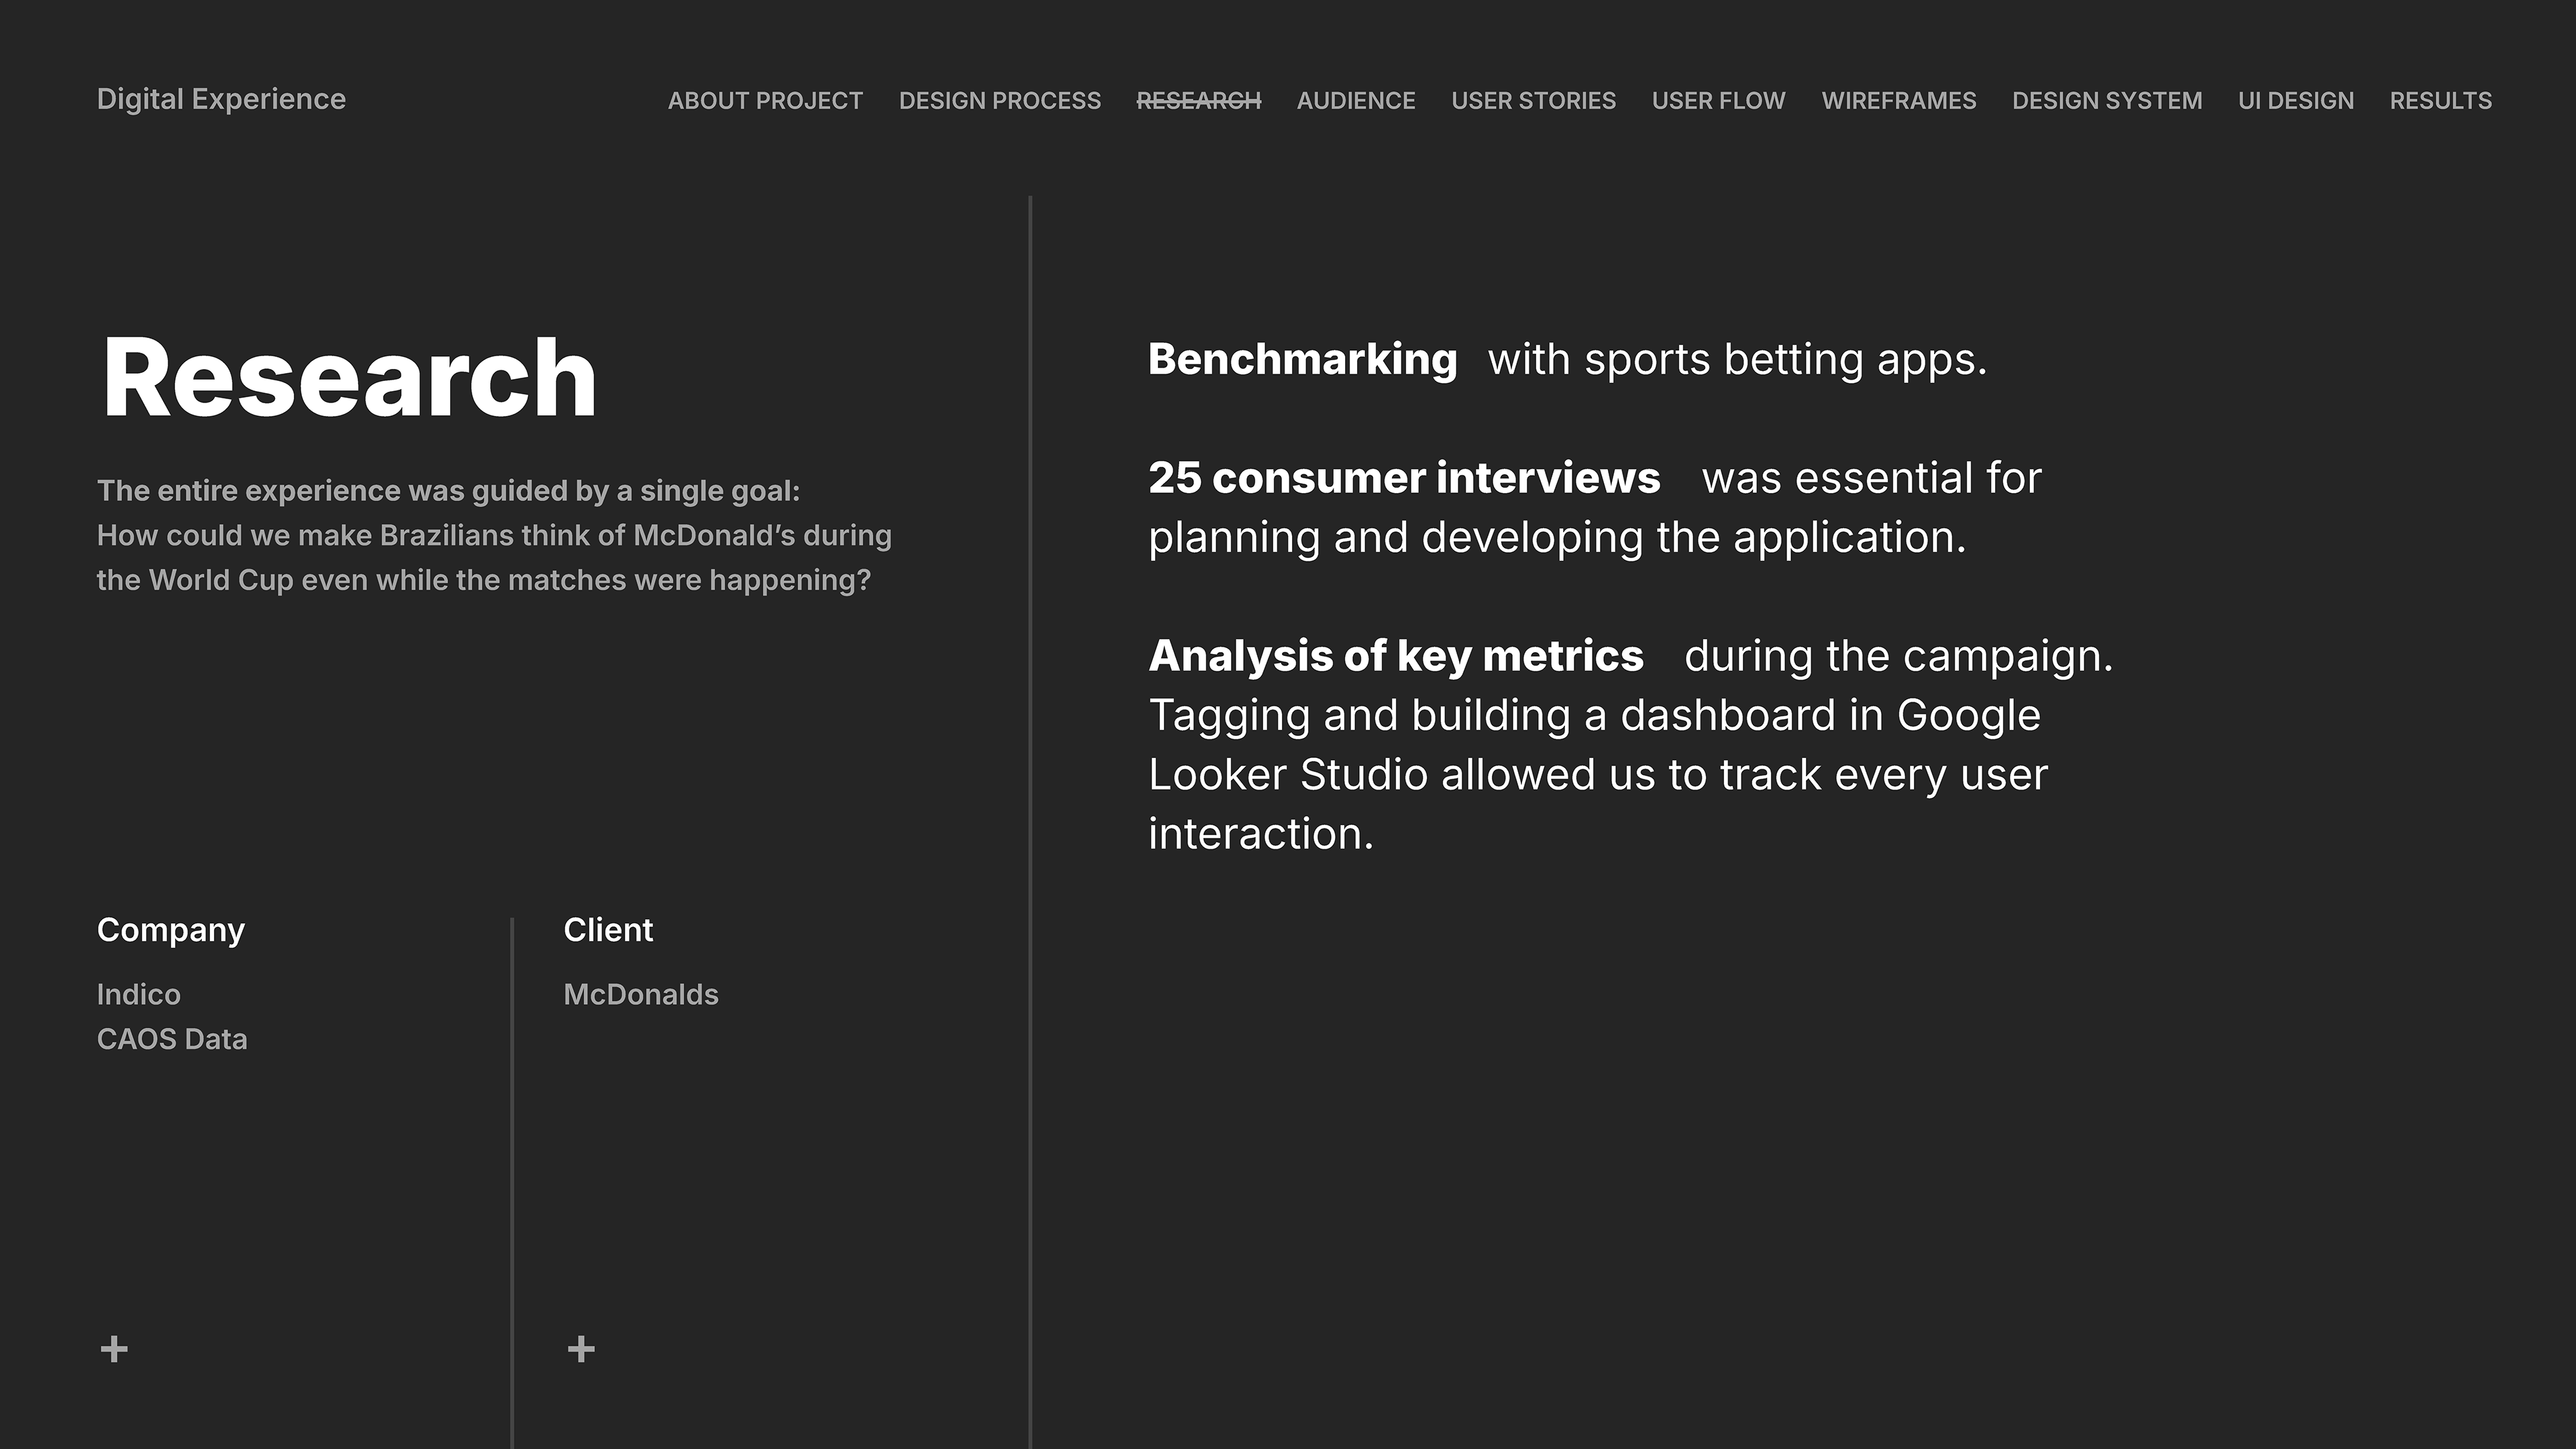The image size is (2576, 1449).
Task: Go to Design System page
Action: 2107,100
